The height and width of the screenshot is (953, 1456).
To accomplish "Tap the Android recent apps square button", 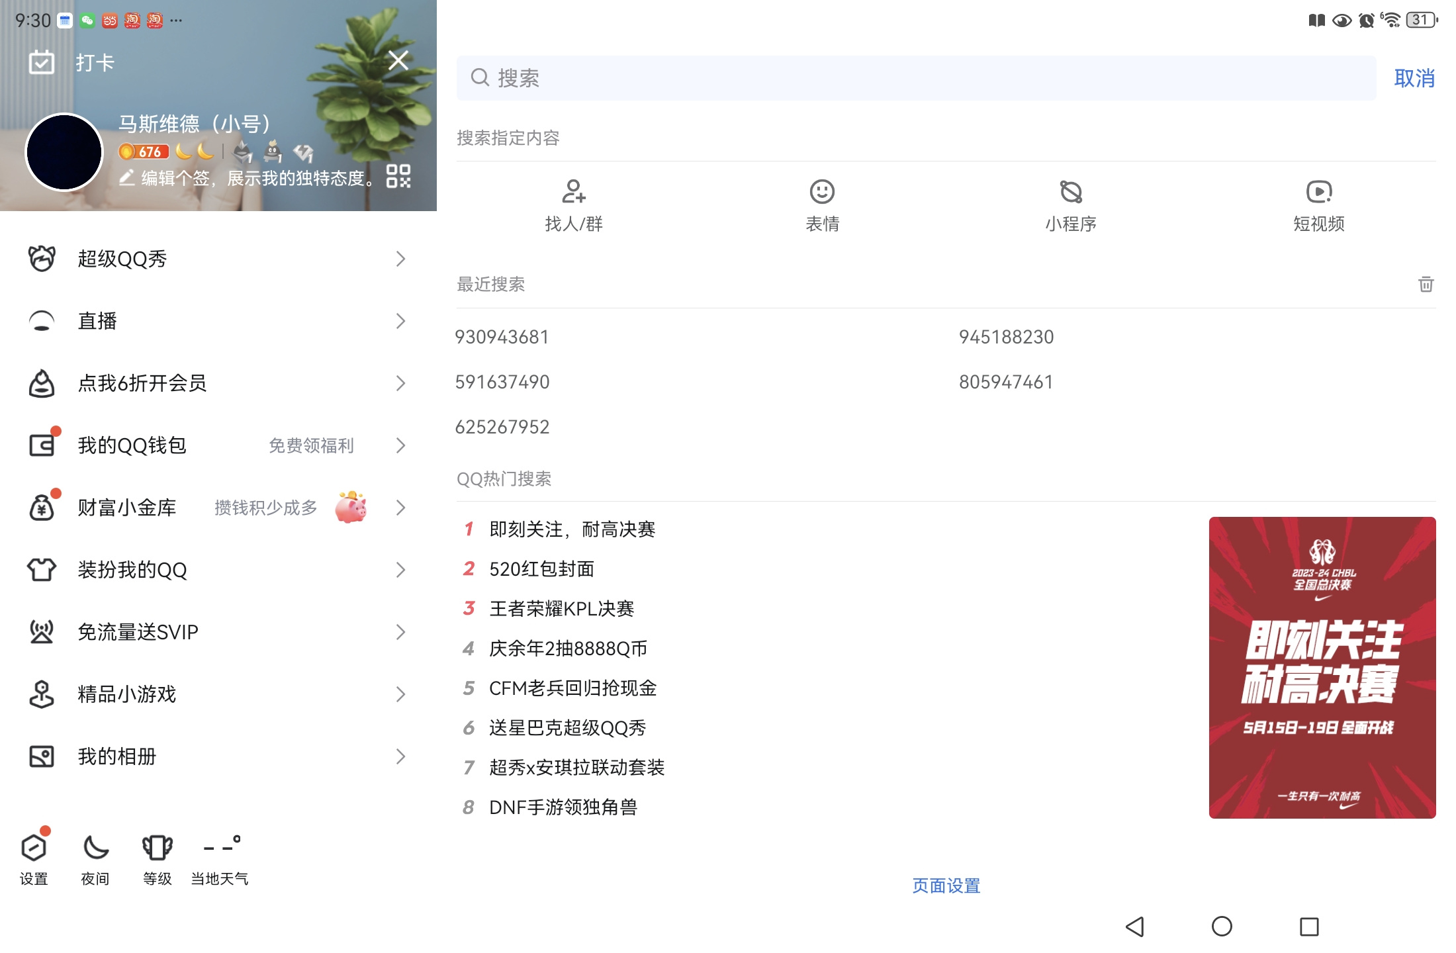I will [1309, 927].
